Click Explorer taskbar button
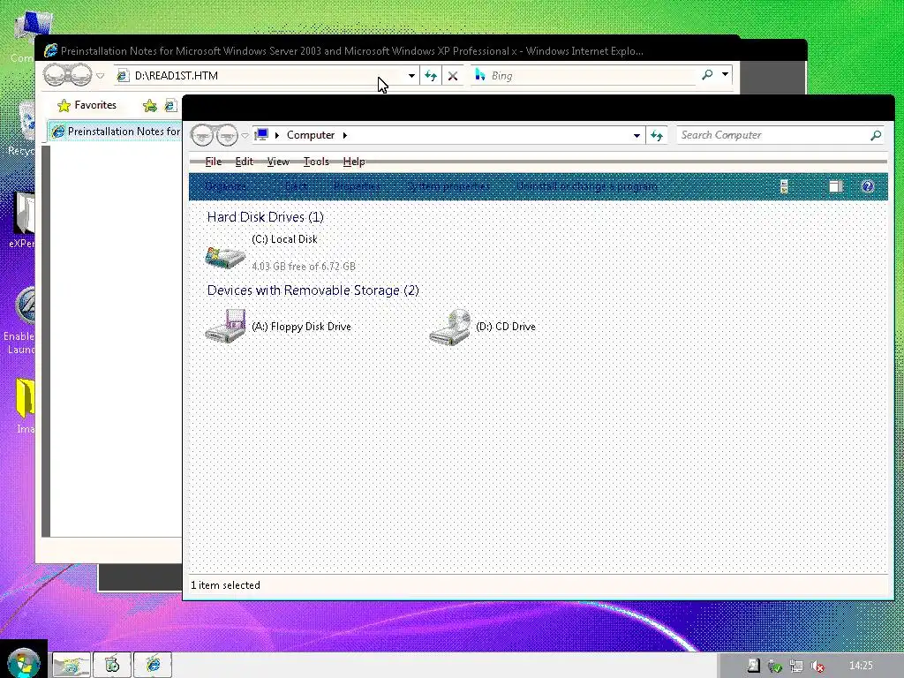The image size is (904, 678). pyautogui.click(x=71, y=666)
